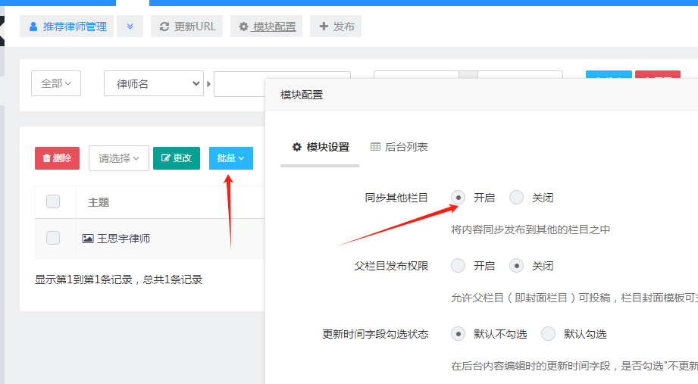The height and width of the screenshot is (384, 698).
Task: Toggle the select-all checkbox in table header
Action: (53, 201)
